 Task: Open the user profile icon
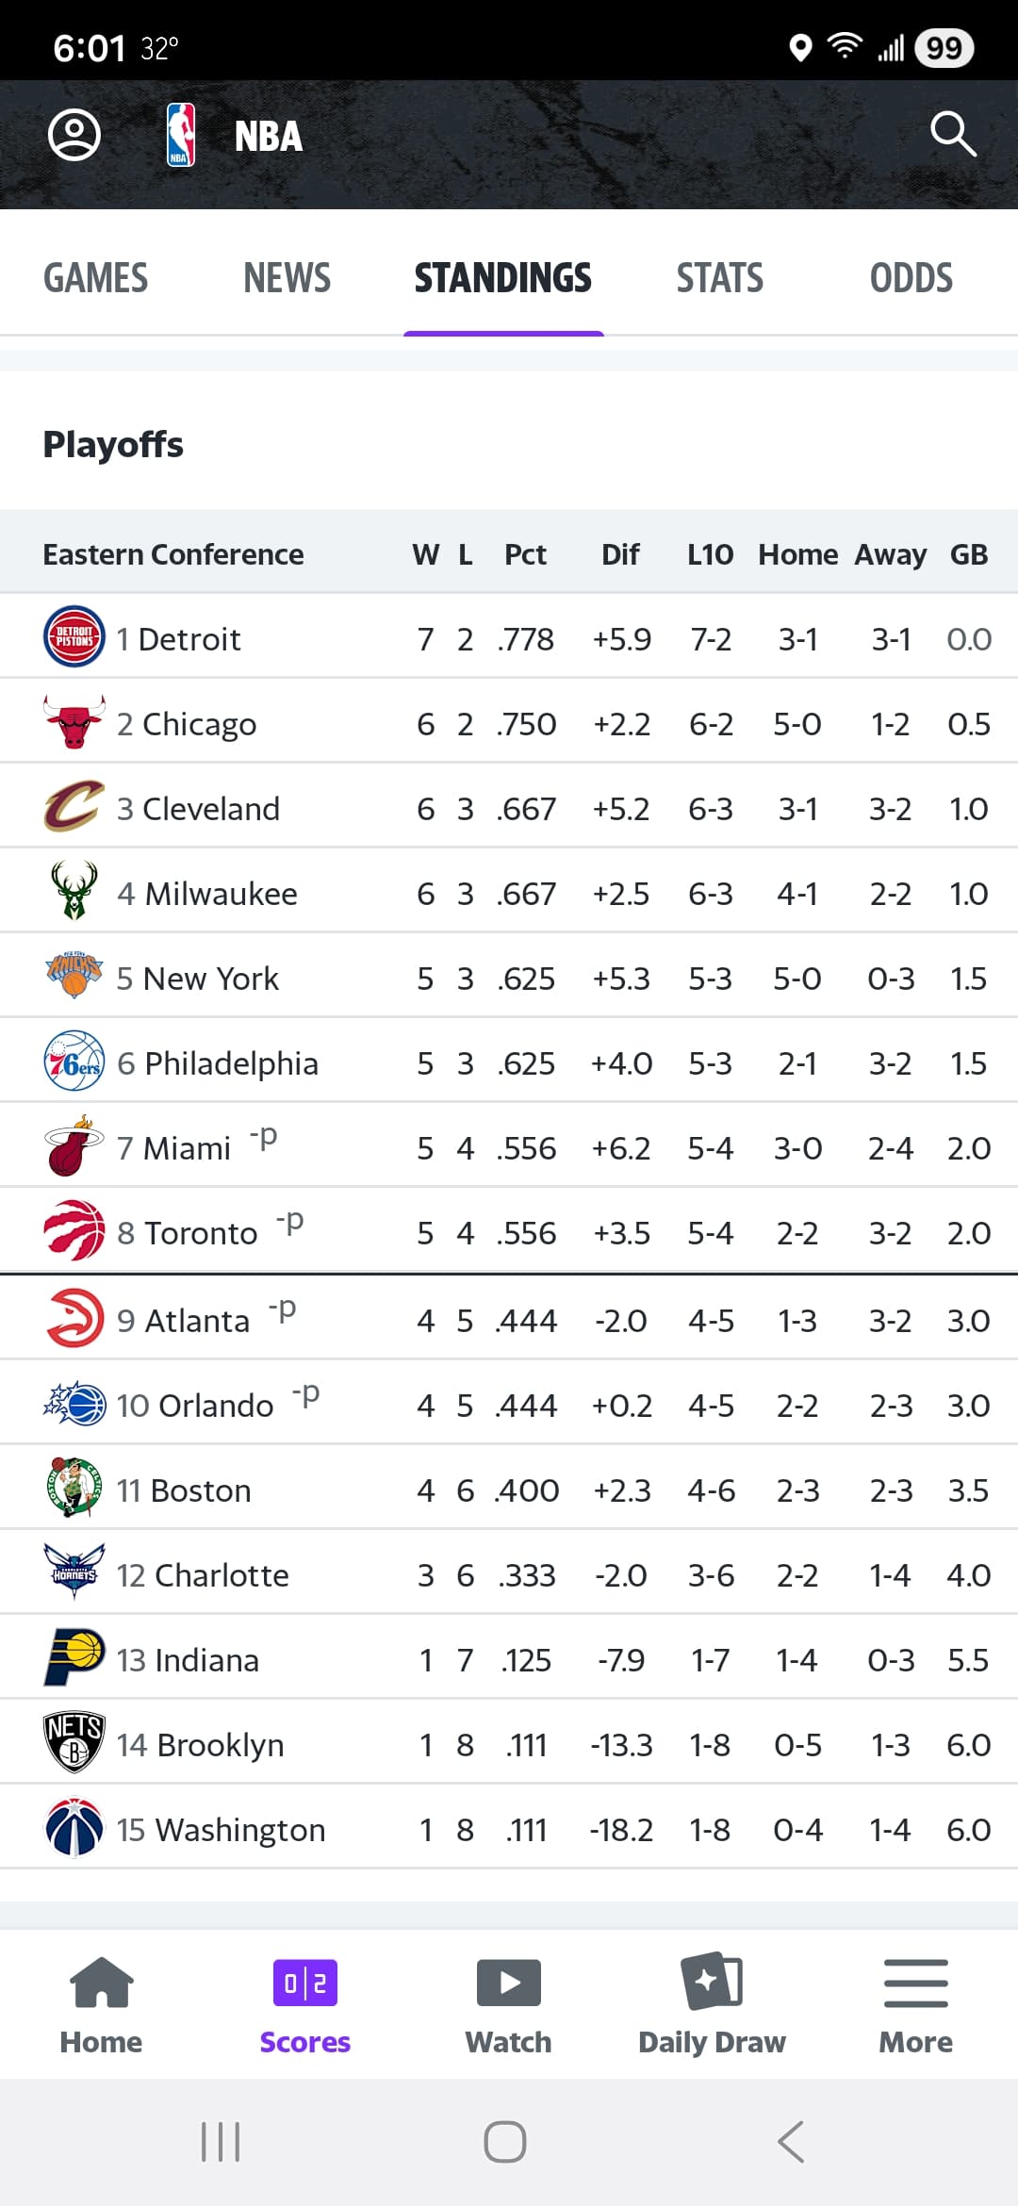74,136
